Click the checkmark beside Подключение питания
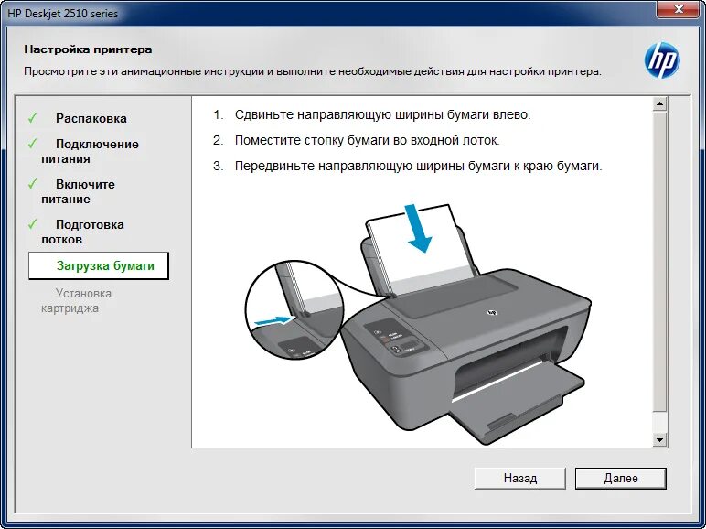Screen dimensions: 706x529 pyautogui.click(x=32, y=144)
